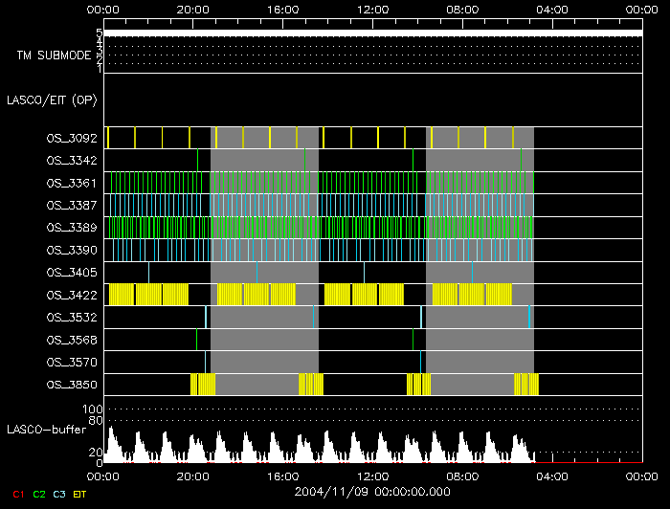Select the C3 legend entry
Screen dimensions: 670x509
(x=59, y=493)
